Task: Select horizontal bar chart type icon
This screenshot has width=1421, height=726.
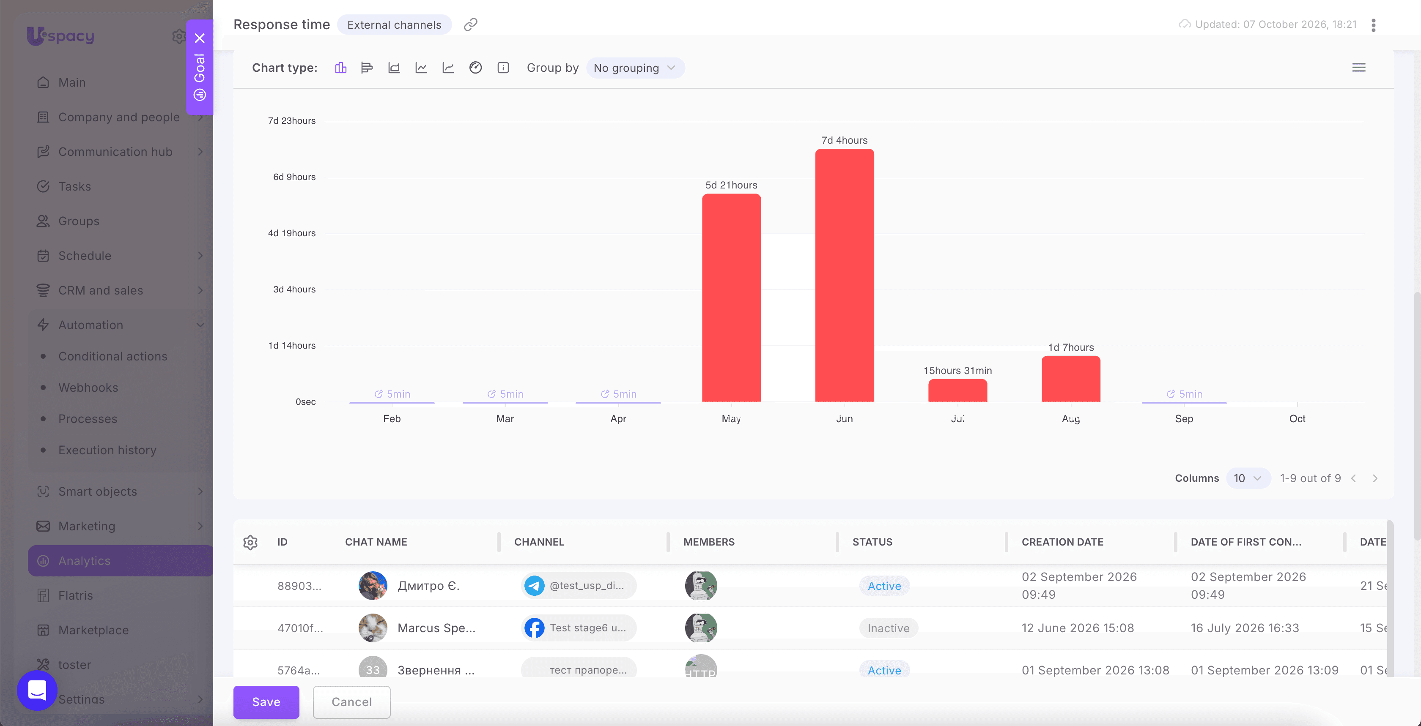Action: coord(367,68)
